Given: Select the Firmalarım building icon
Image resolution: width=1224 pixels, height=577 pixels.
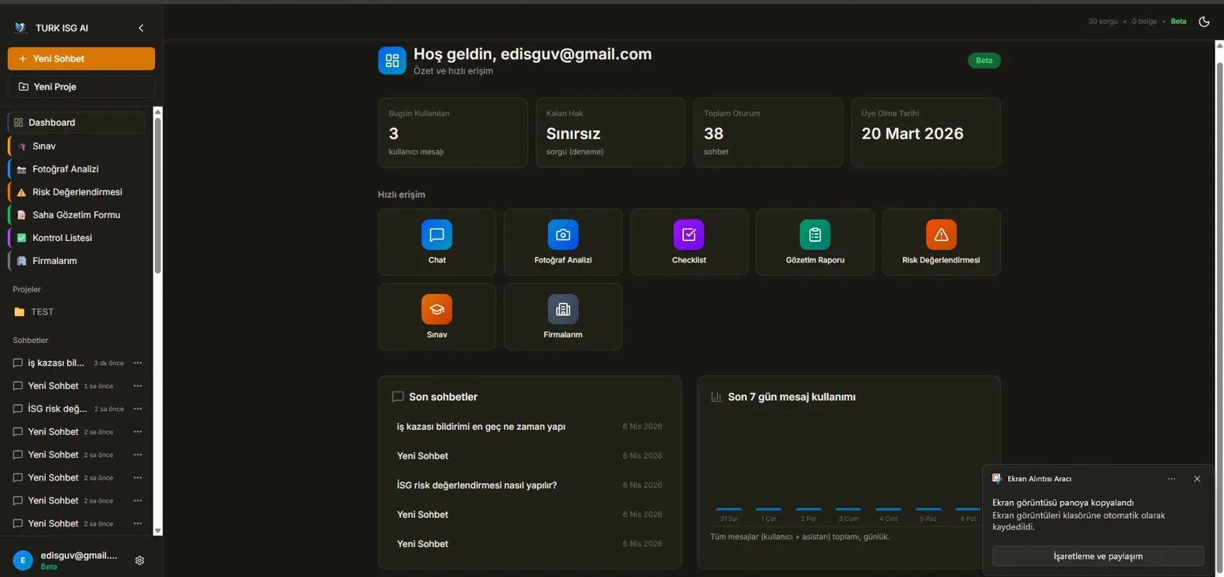Looking at the screenshot, I should pyautogui.click(x=562, y=309).
